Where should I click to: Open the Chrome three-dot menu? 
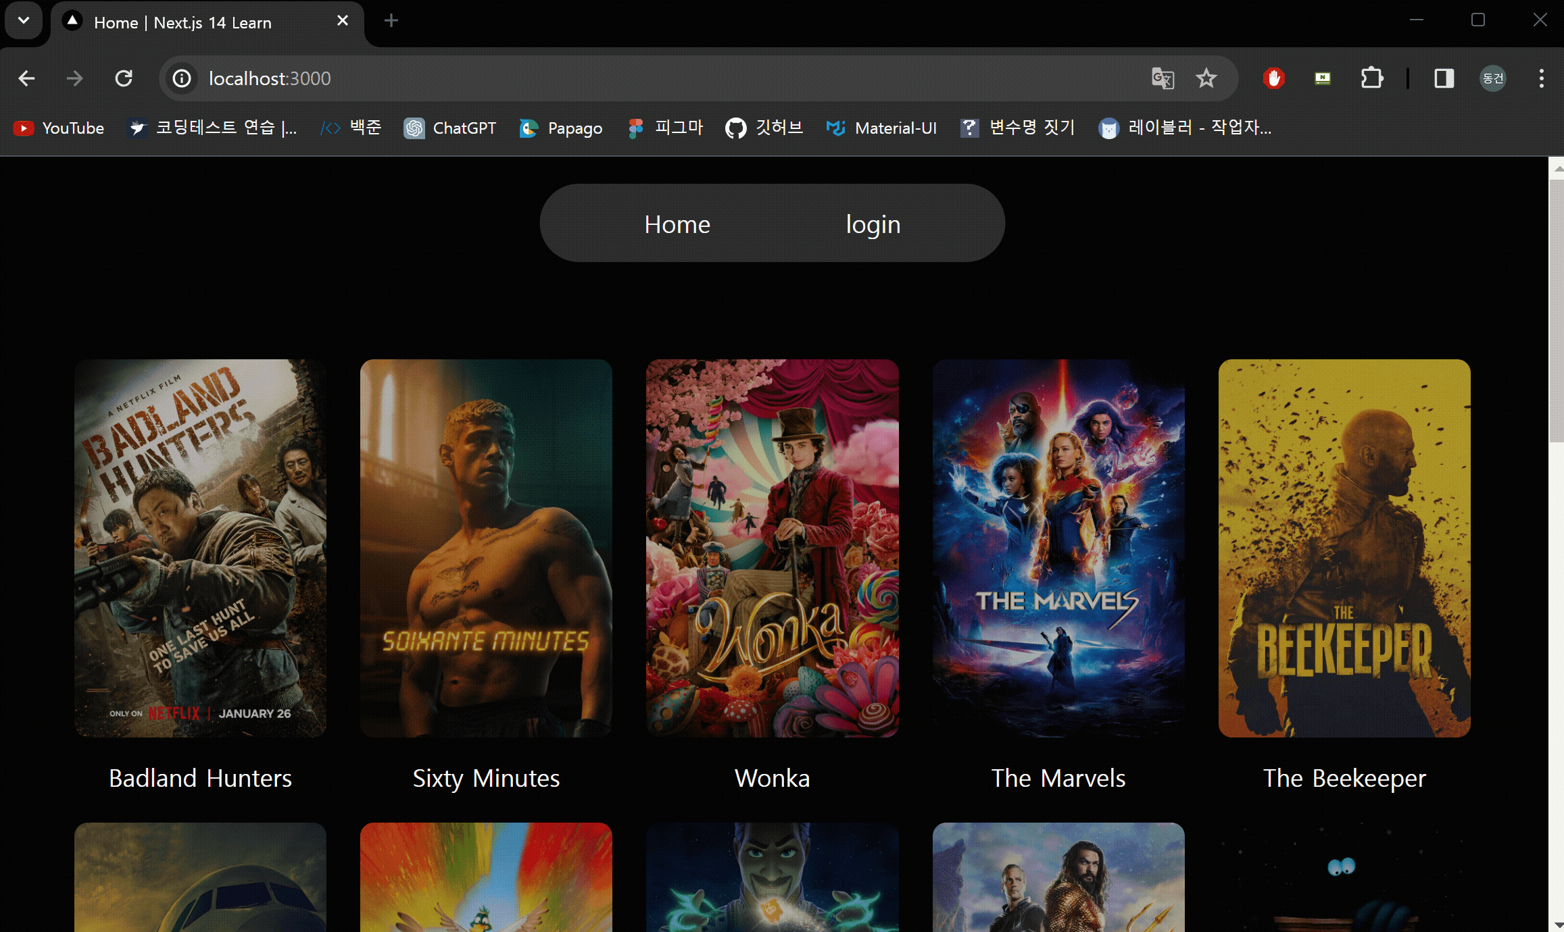pos(1542,78)
